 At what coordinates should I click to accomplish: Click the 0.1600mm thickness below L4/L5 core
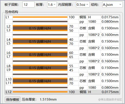pyautogui.click(x=110, y=48)
